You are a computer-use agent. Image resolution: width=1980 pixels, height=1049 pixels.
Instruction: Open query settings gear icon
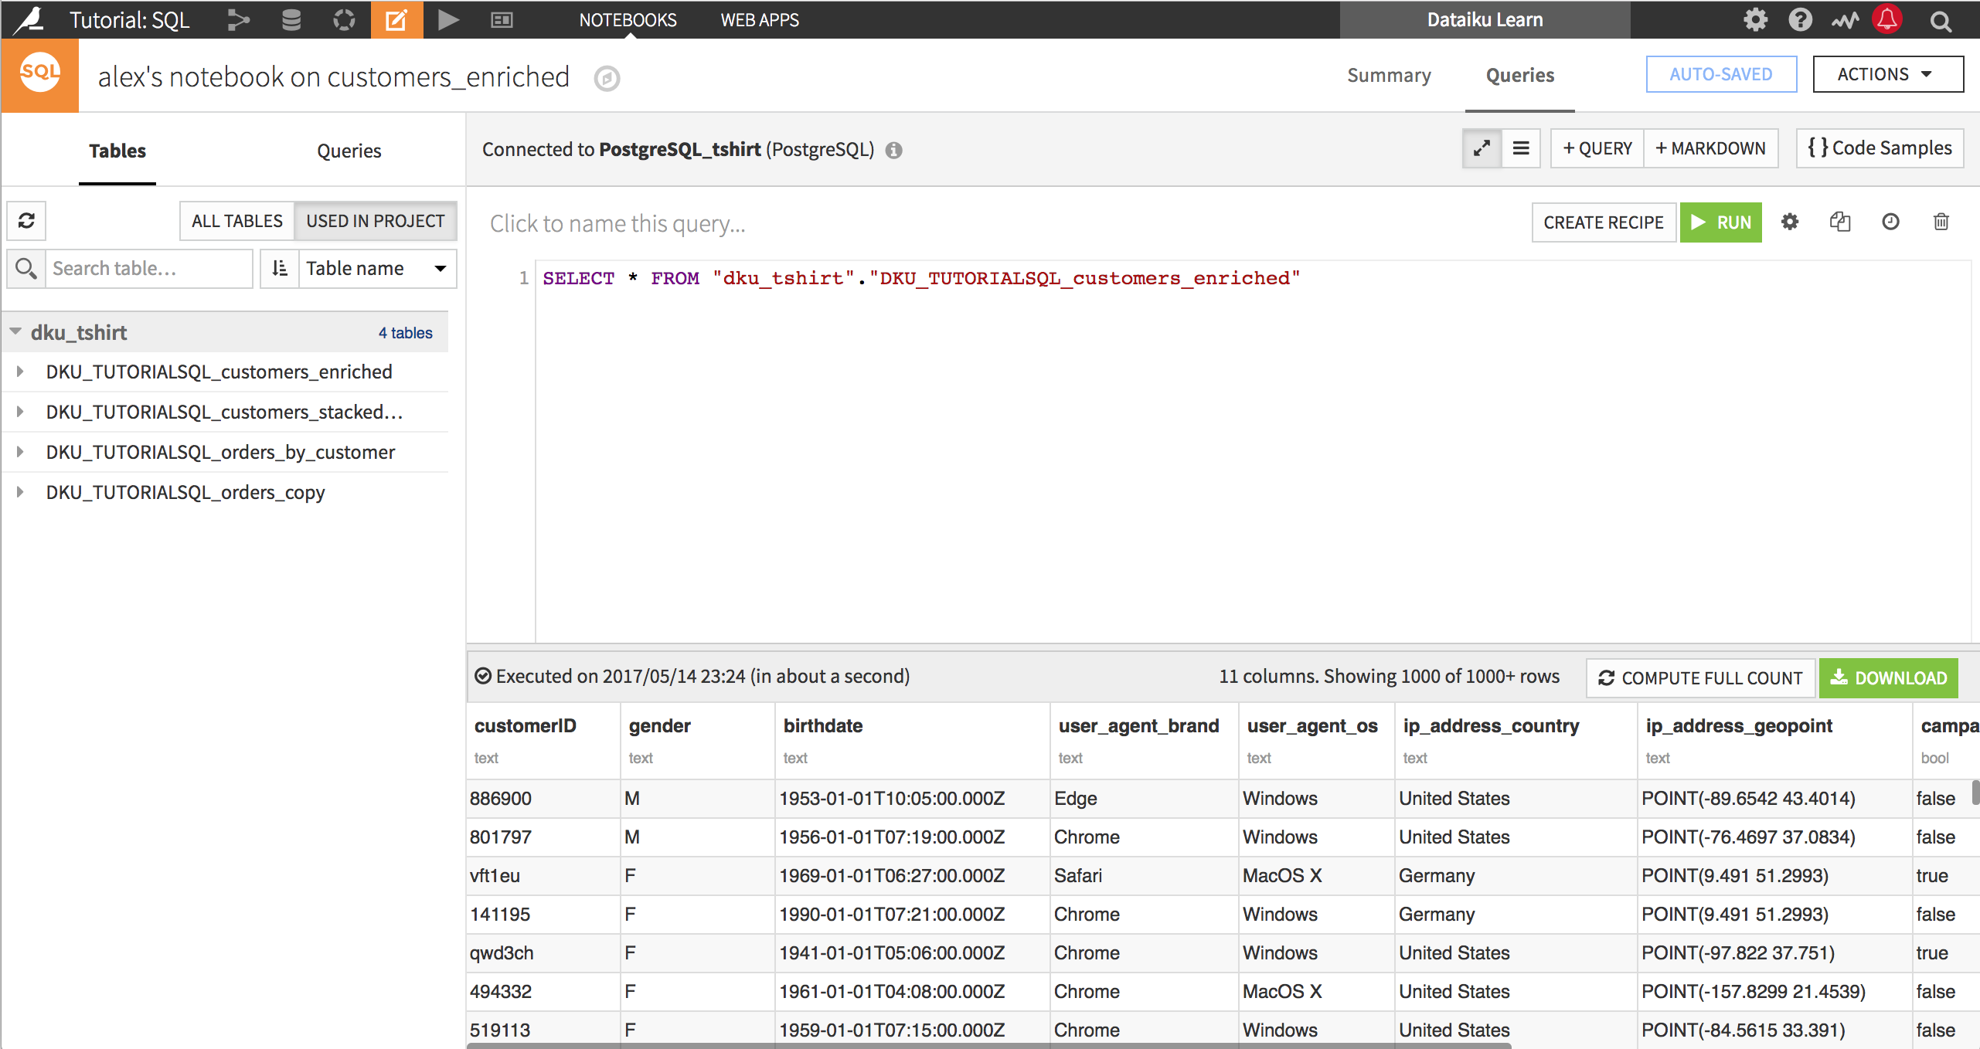click(1790, 222)
